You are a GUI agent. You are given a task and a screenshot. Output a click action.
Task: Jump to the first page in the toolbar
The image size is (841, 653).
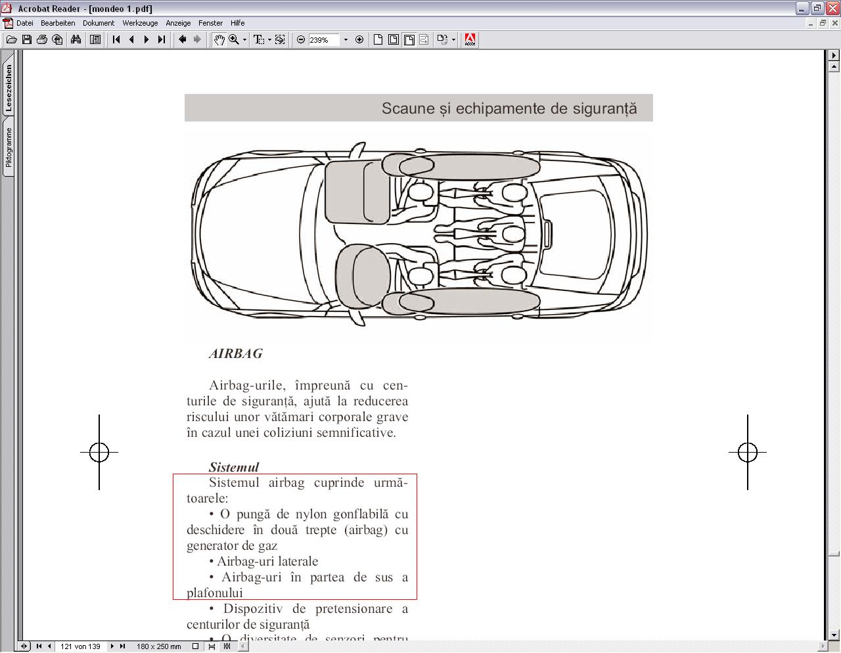click(x=117, y=40)
